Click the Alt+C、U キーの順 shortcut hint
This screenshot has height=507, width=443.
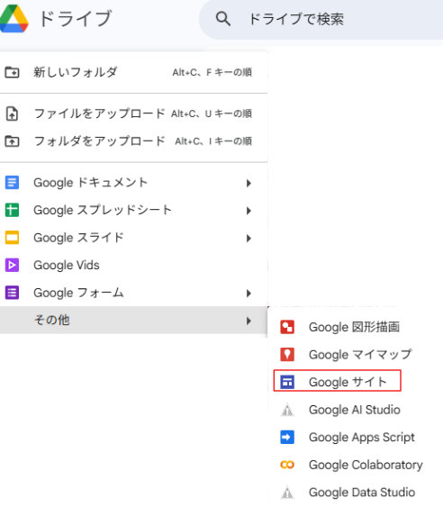(x=212, y=113)
